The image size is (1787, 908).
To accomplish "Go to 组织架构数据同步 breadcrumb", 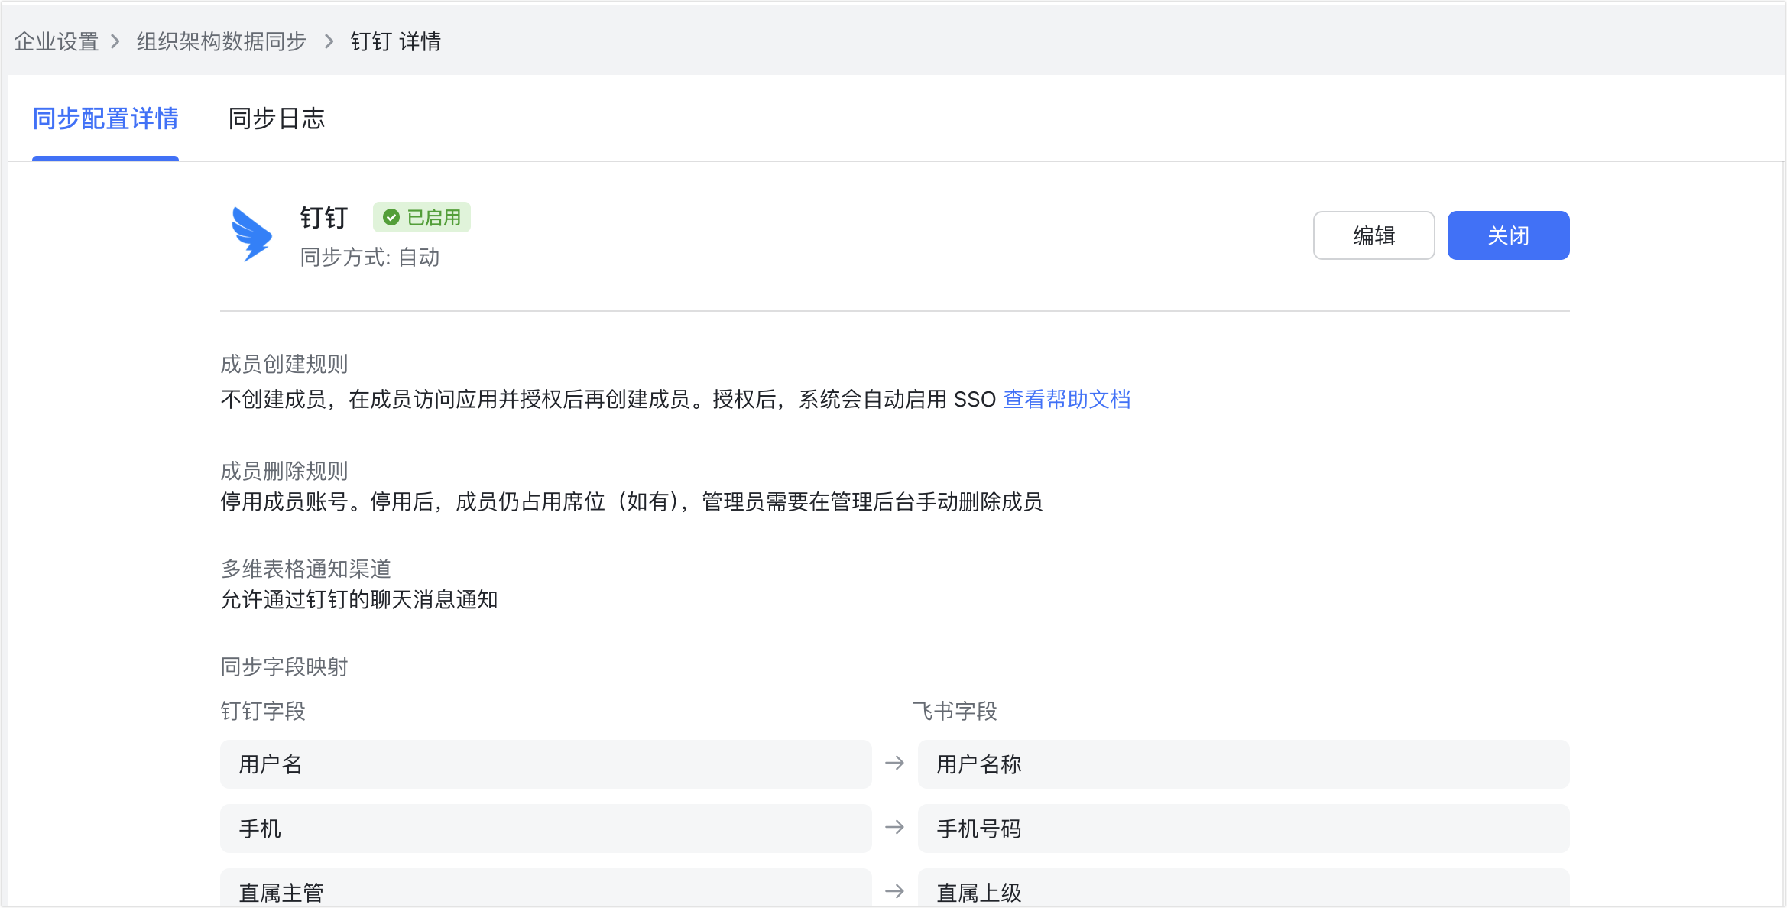I will (221, 41).
